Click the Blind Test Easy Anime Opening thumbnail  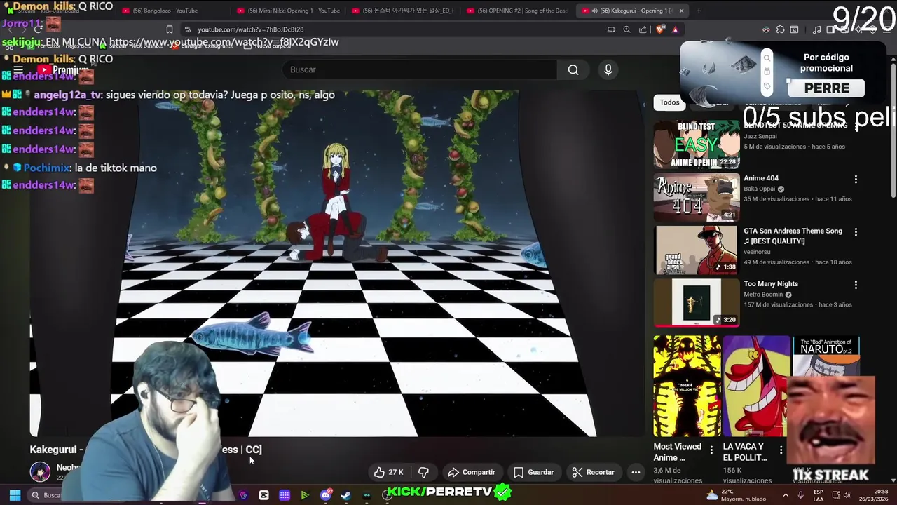click(696, 144)
